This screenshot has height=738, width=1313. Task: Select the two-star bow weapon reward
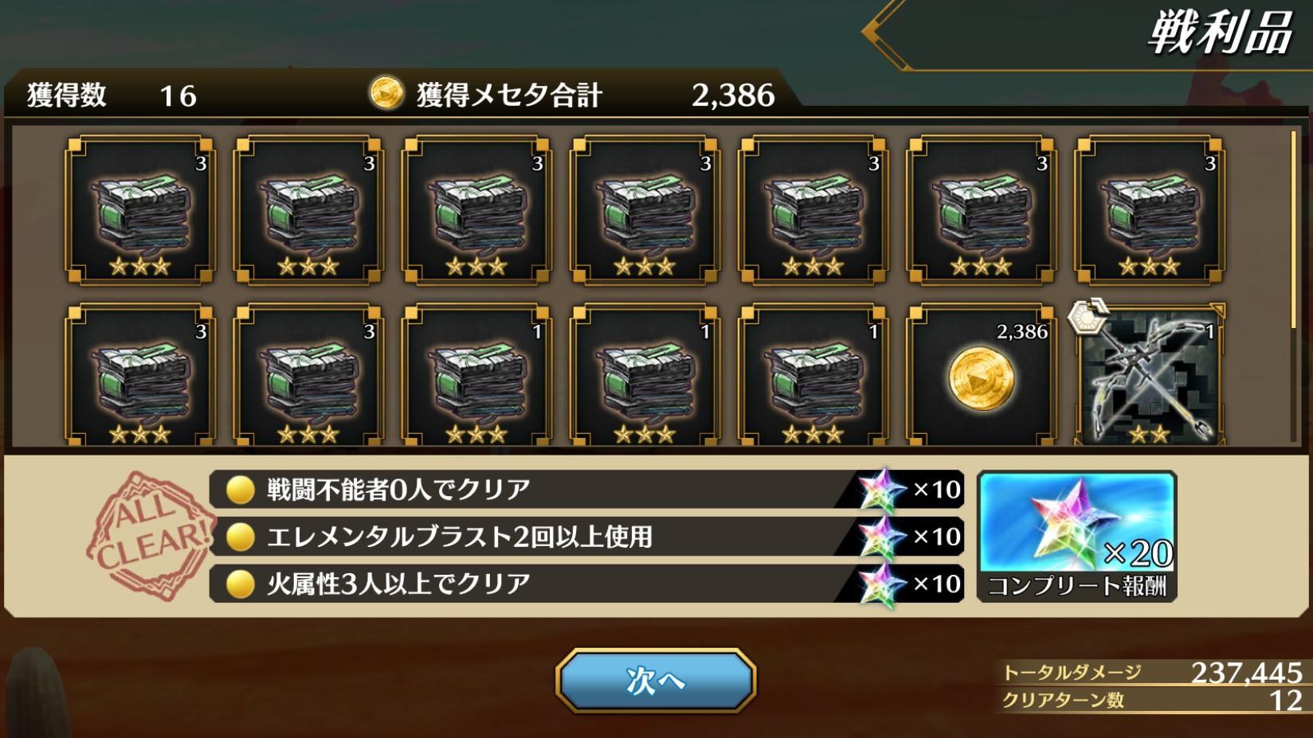pos(1149,374)
